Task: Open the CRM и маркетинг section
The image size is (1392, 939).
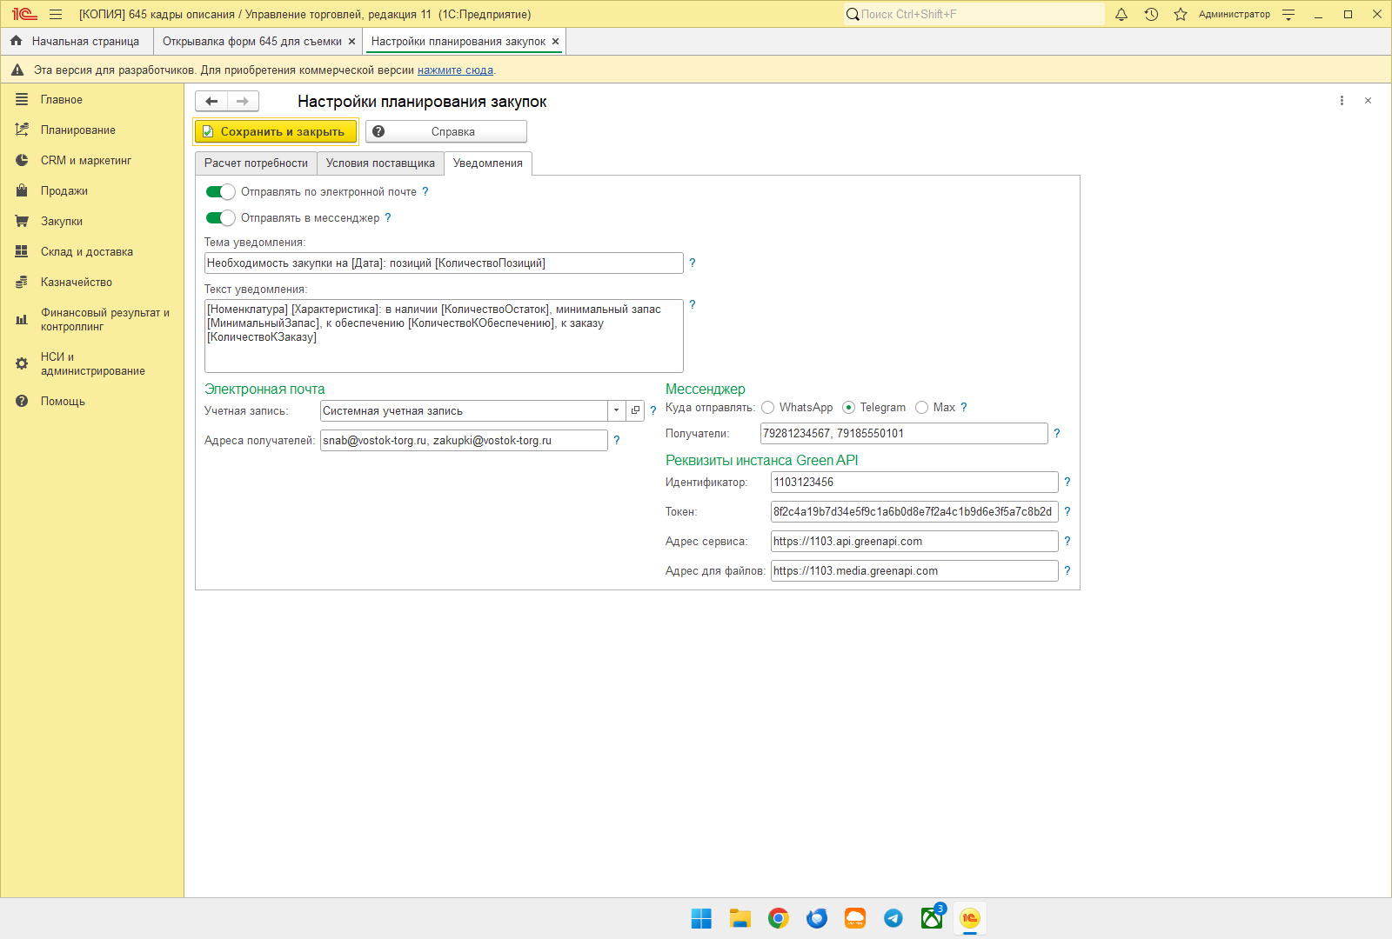Action: pyautogui.click(x=86, y=161)
